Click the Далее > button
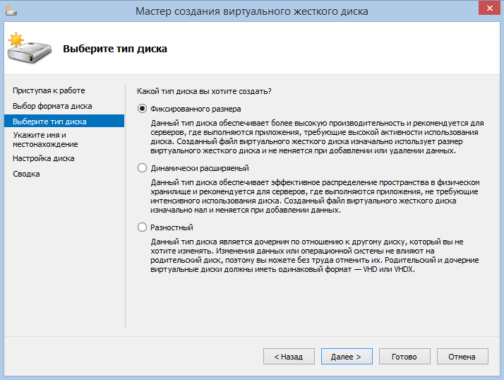Viewport: 504px width, 380px height. pos(347,357)
